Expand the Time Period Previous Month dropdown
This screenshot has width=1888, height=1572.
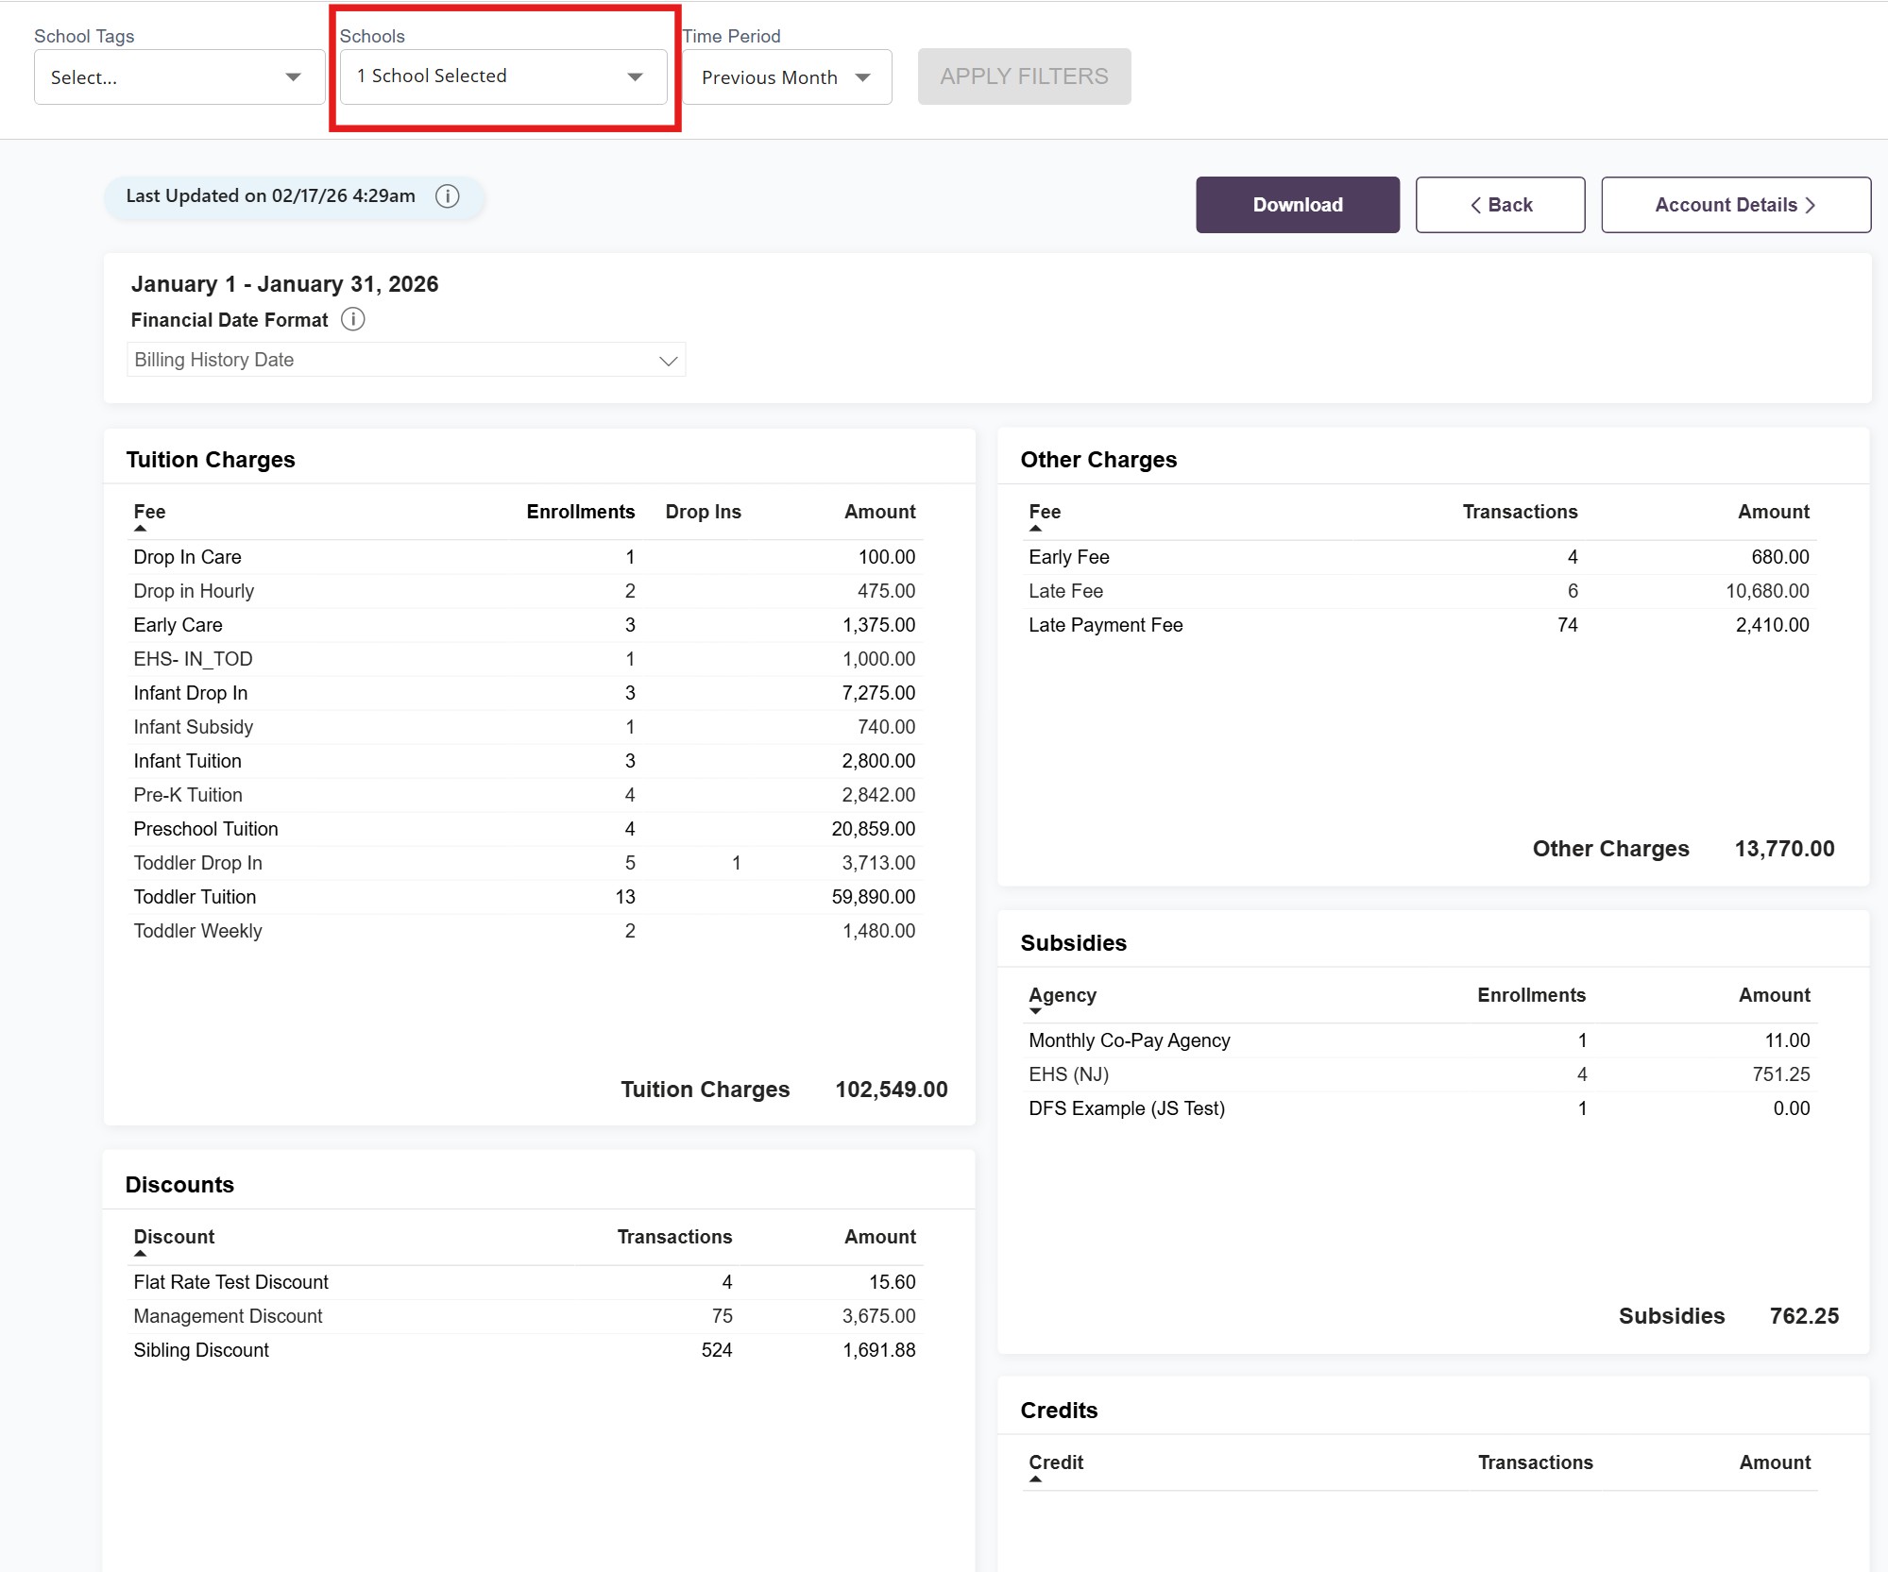point(786,77)
